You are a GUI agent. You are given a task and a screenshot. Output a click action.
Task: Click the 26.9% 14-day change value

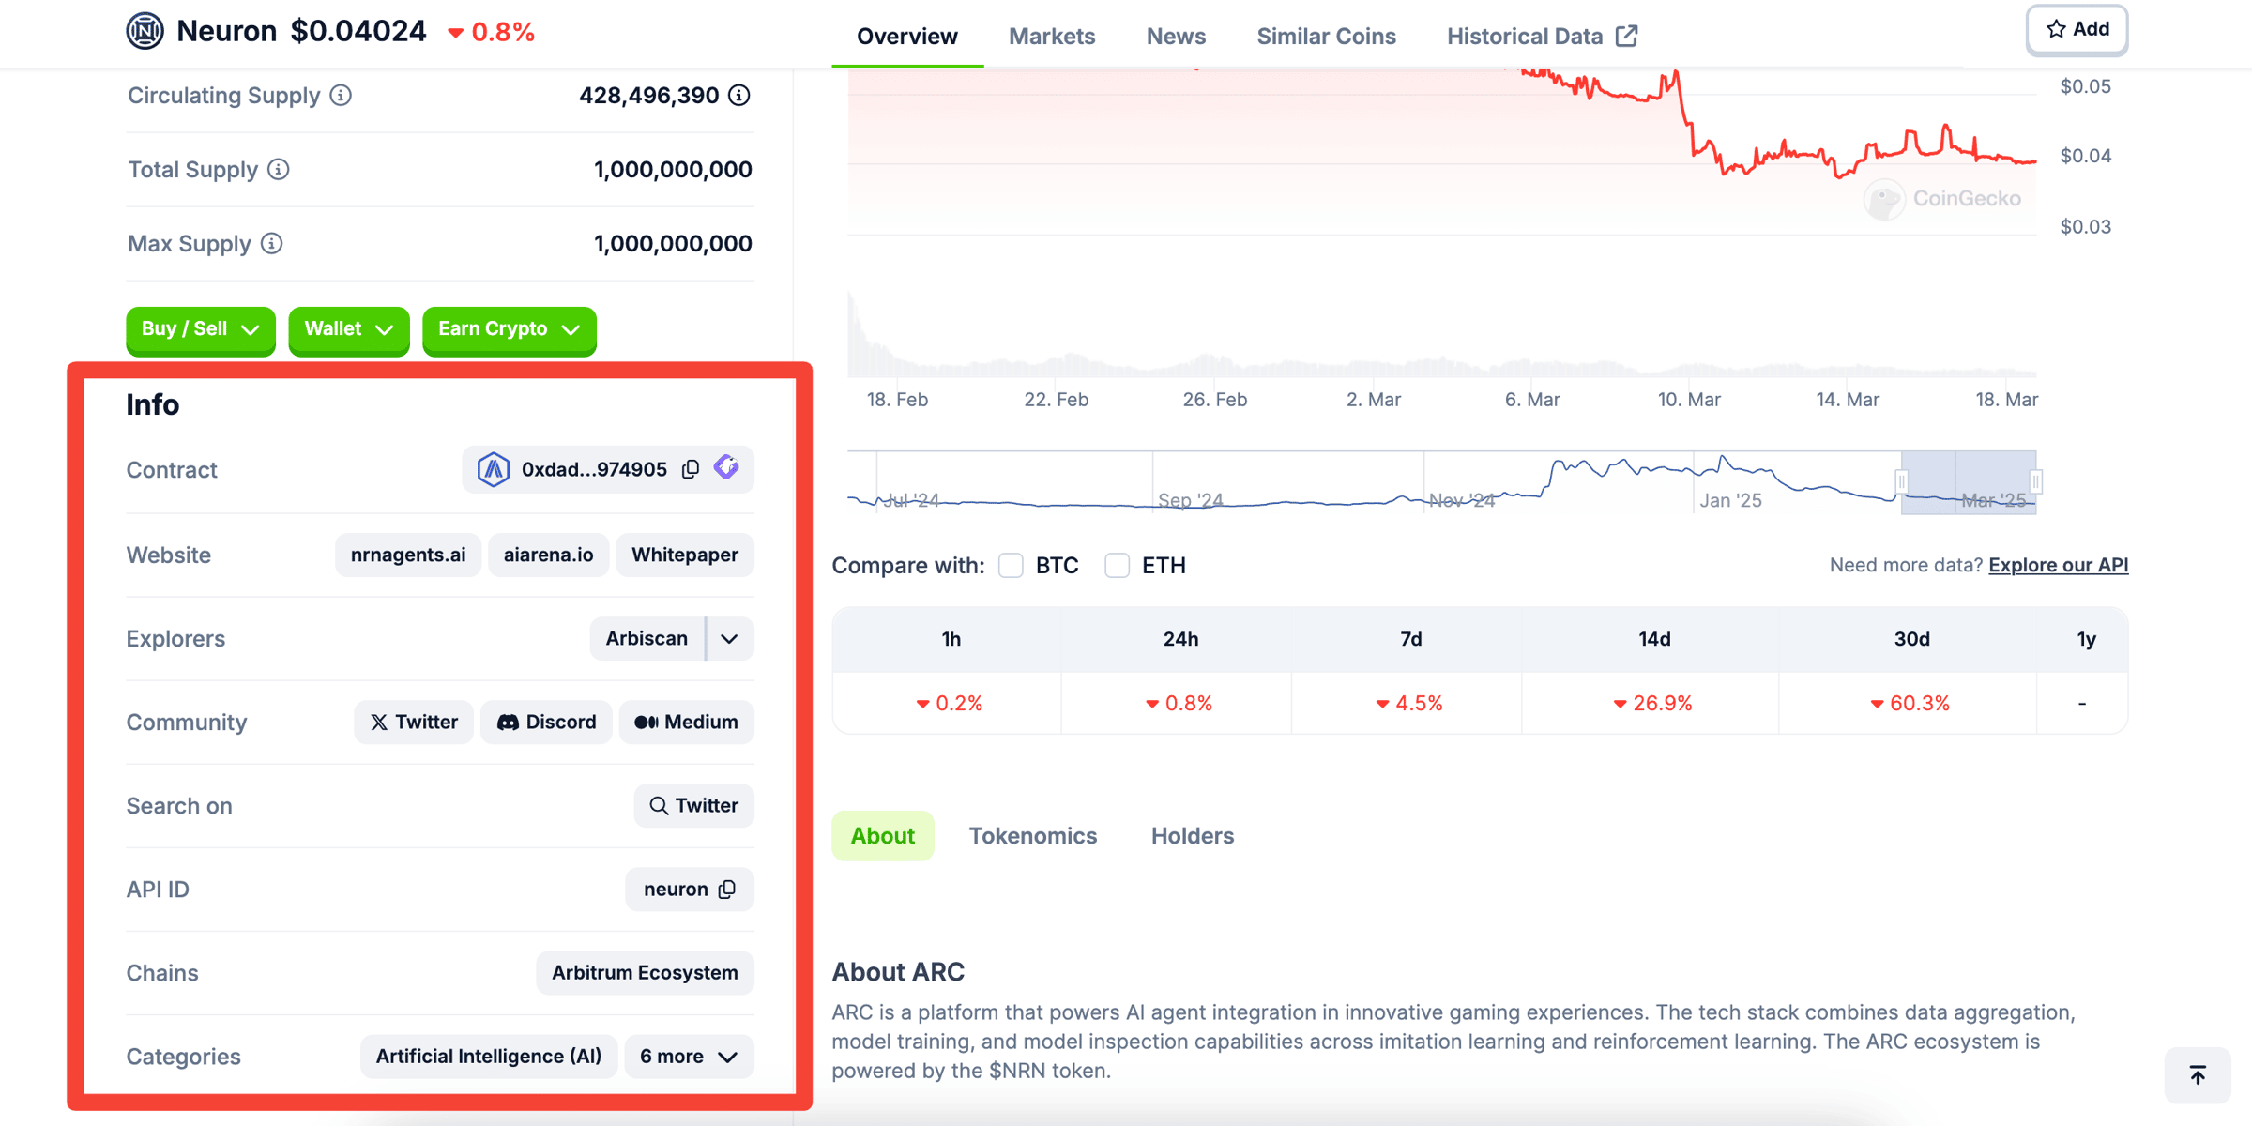[x=1653, y=704]
